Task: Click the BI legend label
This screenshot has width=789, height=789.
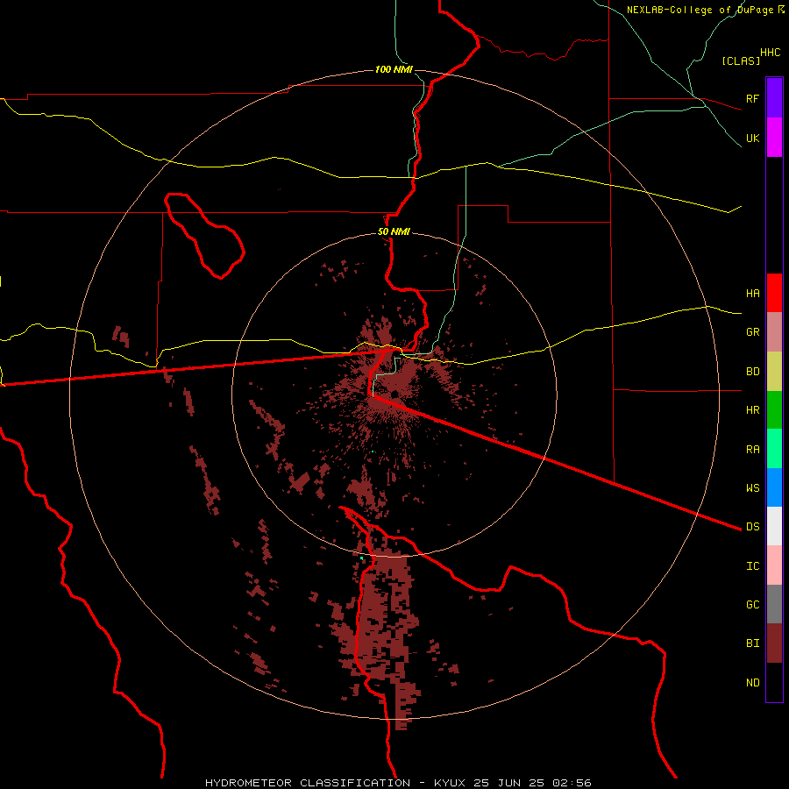Action: pos(753,643)
